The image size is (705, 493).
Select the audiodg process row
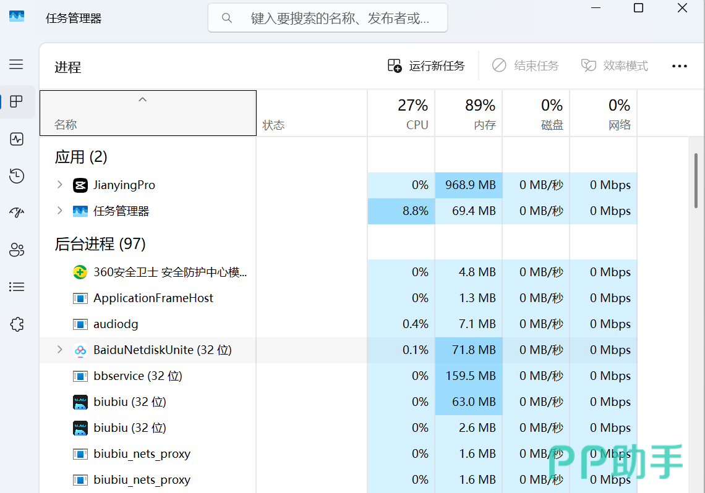click(338, 324)
